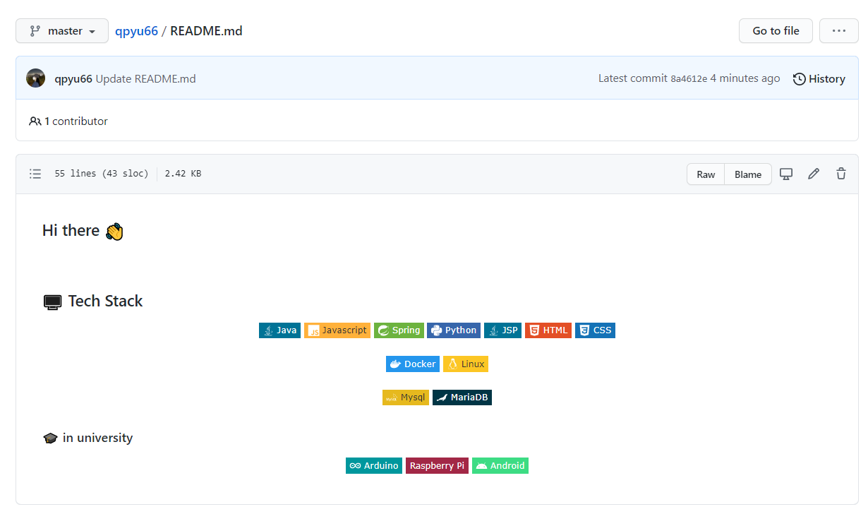Click the 2.42 KB file size

click(x=183, y=174)
